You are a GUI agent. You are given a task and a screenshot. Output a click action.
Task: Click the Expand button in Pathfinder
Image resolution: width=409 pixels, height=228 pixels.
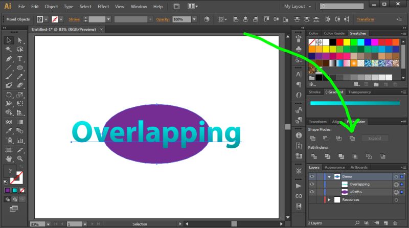375,138
